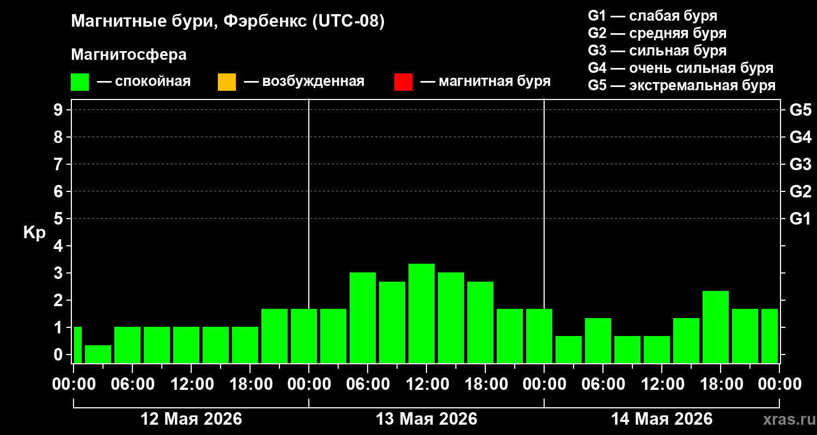The width and height of the screenshot is (817, 435).
Task: Click the orange 'возбужденная' legend swatch
Action: pos(227,82)
